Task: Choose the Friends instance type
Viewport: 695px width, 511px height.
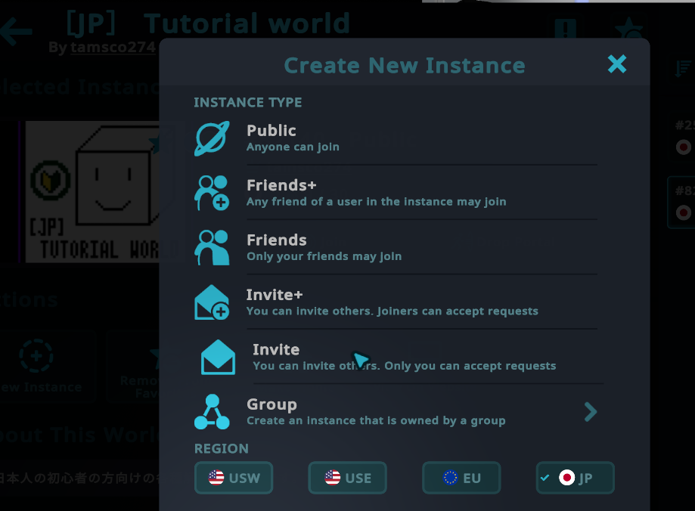Action: [396, 247]
